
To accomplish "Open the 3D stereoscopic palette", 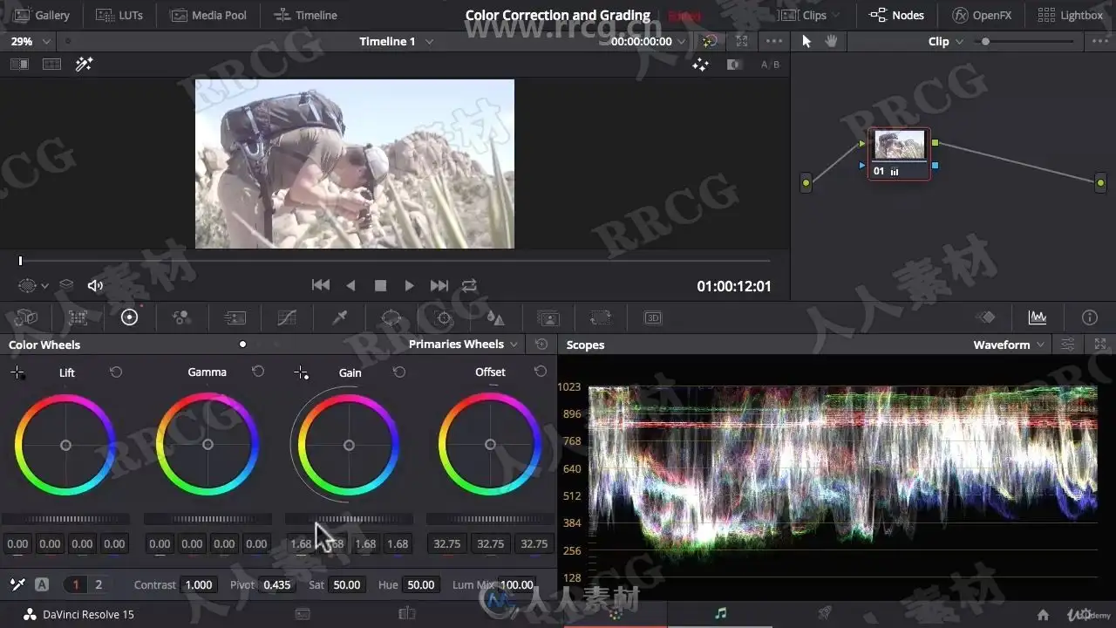I will click(x=653, y=317).
